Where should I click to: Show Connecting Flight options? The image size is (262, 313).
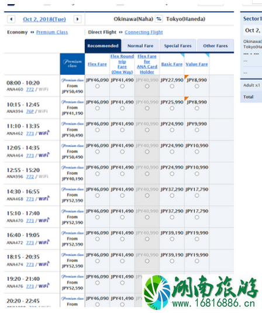click(144, 32)
